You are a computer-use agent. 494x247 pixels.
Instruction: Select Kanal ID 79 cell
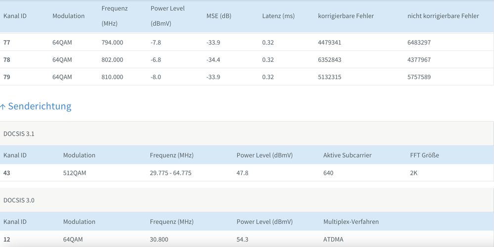[x=6, y=77]
